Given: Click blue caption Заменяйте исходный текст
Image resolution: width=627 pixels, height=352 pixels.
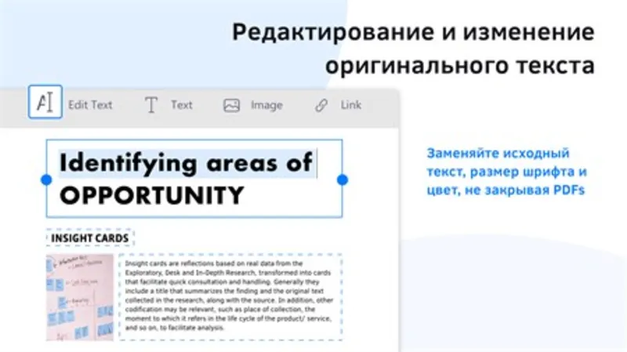Looking at the screenshot, I should click(x=506, y=172).
